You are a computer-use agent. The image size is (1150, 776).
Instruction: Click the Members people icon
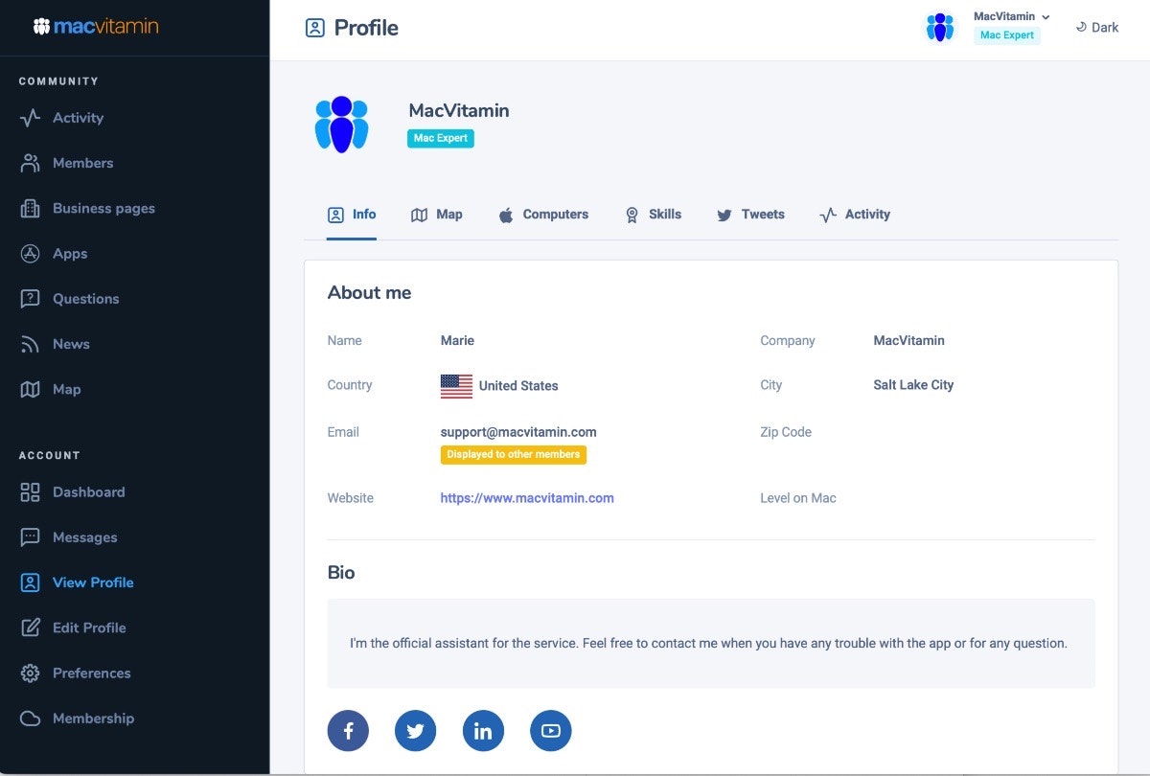tap(31, 163)
